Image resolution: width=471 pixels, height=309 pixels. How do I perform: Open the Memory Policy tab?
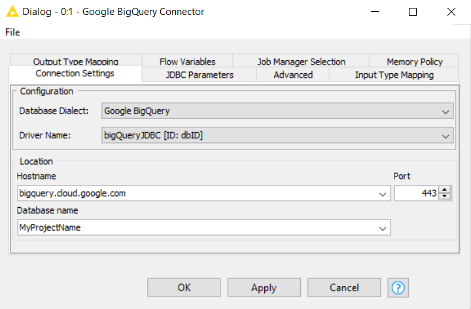414,61
